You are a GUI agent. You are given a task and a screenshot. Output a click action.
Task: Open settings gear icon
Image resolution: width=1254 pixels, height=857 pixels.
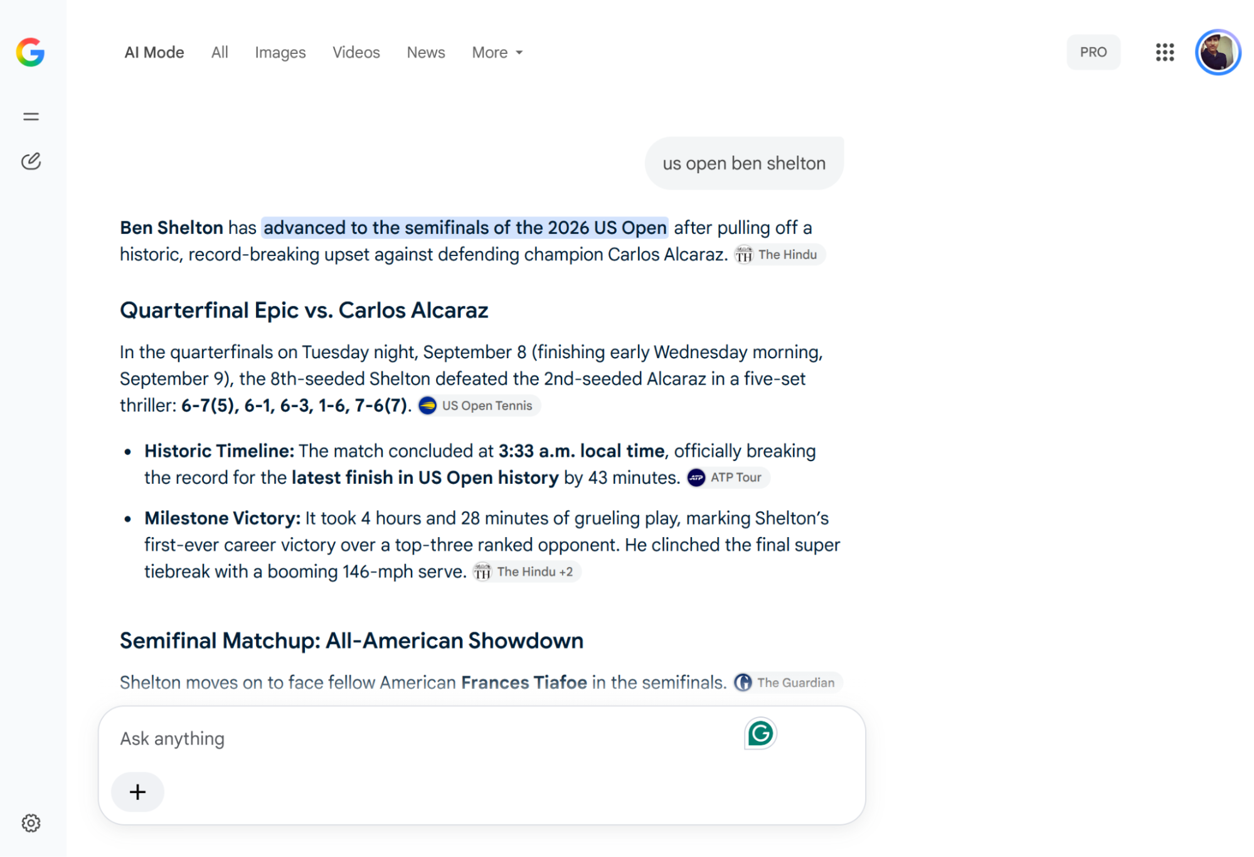coord(31,823)
